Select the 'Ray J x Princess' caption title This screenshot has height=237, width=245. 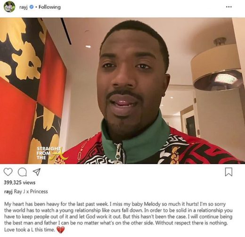(31, 191)
